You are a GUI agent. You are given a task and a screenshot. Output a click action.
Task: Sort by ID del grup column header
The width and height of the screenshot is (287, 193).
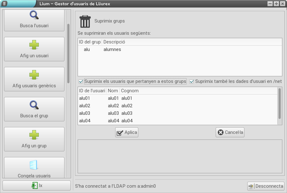[90, 42]
